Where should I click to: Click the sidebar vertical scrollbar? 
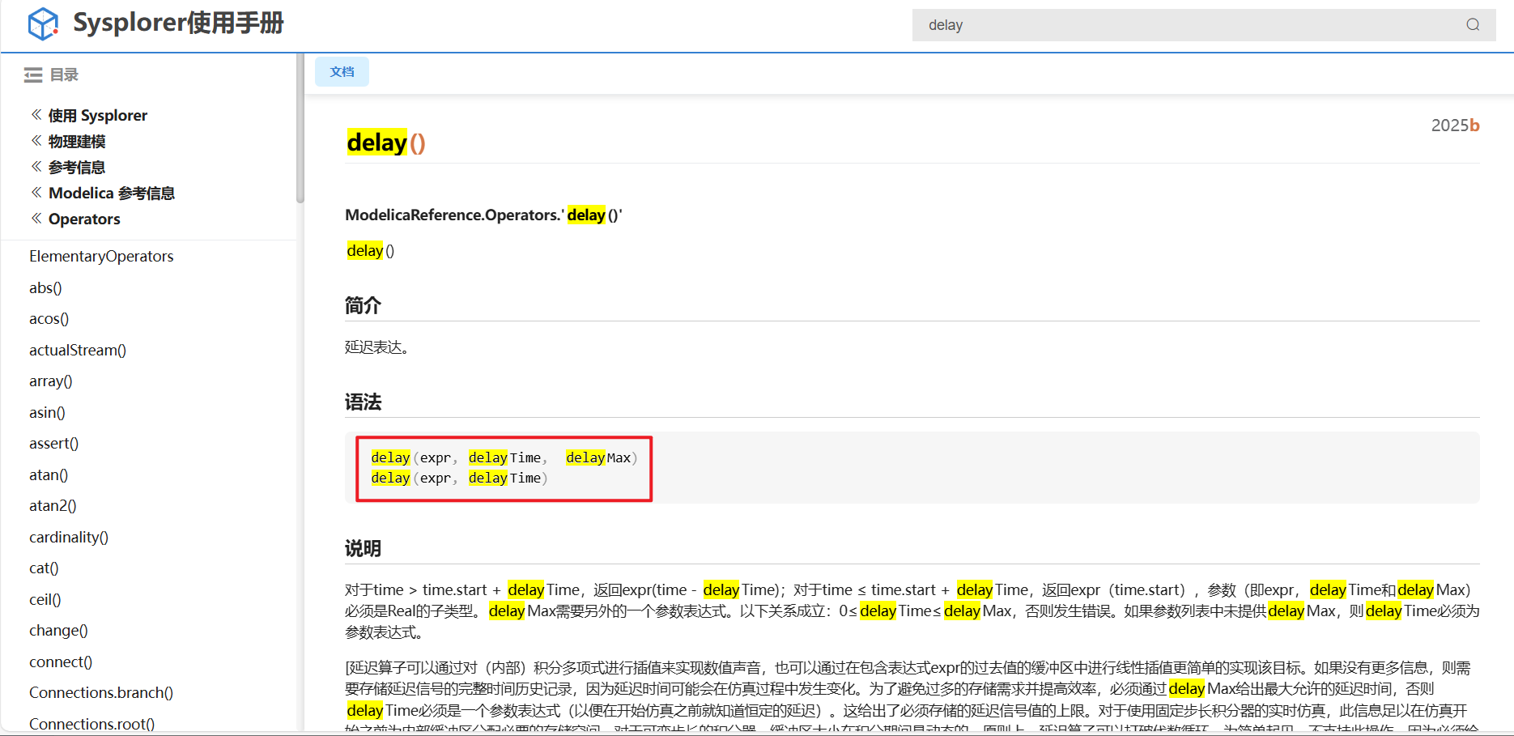point(300,128)
